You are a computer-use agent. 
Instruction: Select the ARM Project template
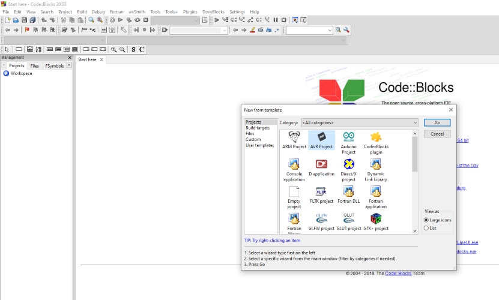[x=294, y=140]
